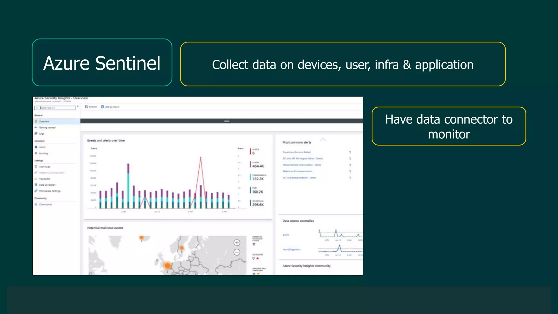Screen dimensions: 558x314
Task: Click the outbound count 0
Action: (x=253, y=258)
